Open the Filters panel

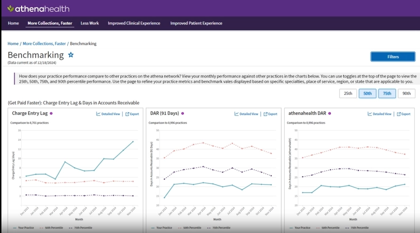393,57
